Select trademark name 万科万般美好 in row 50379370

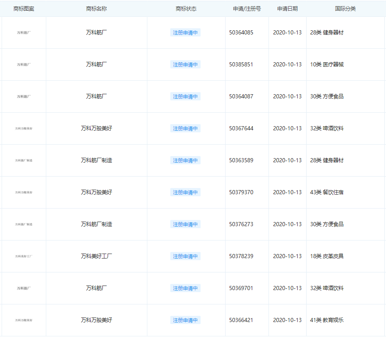pyautogui.click(x=96, y=192)
